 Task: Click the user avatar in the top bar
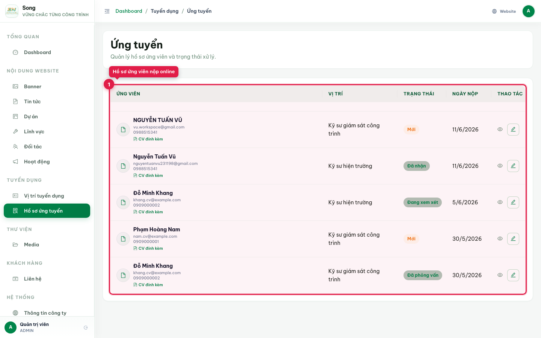pos(529,11)
